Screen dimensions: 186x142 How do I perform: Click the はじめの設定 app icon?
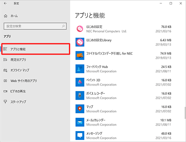click(80, 29)
